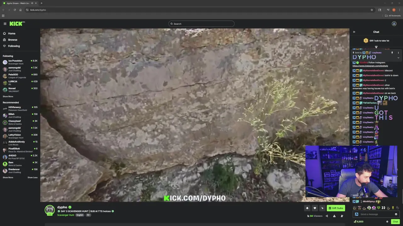The width and height of the screenshot is (403, 226).
Task: Open Ice Poseidon's channel in Following
Action: 20,62
